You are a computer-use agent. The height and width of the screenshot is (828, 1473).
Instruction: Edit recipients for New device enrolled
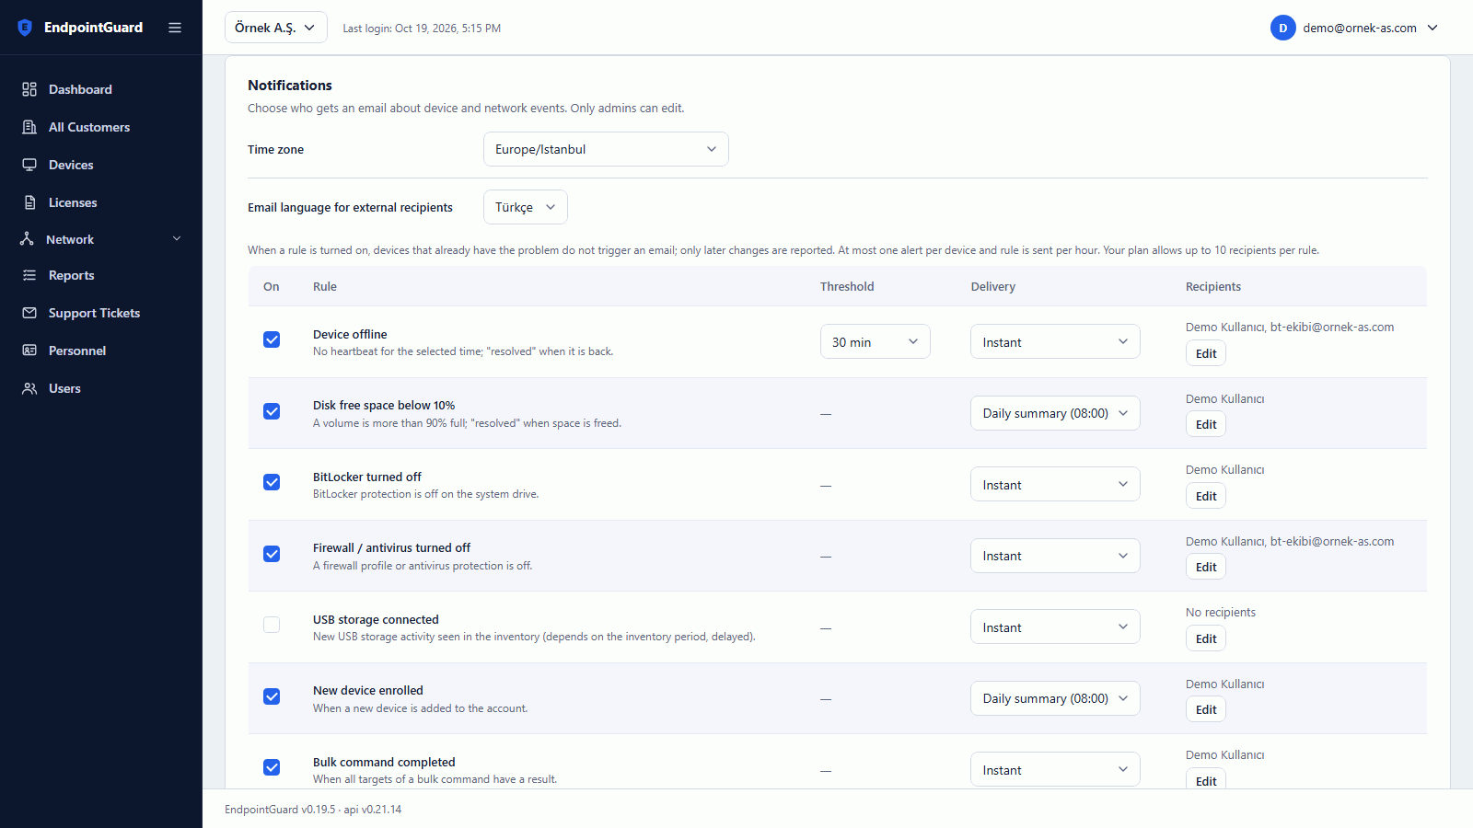tap(1206, 709)
